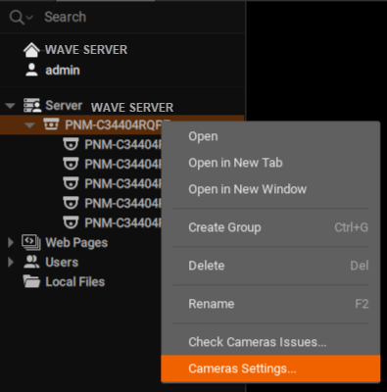Image resolution: width=387 pixels, height=392 pixels.
Task: Click the WAVE SERVER home icon
Action: pos(31,50)
